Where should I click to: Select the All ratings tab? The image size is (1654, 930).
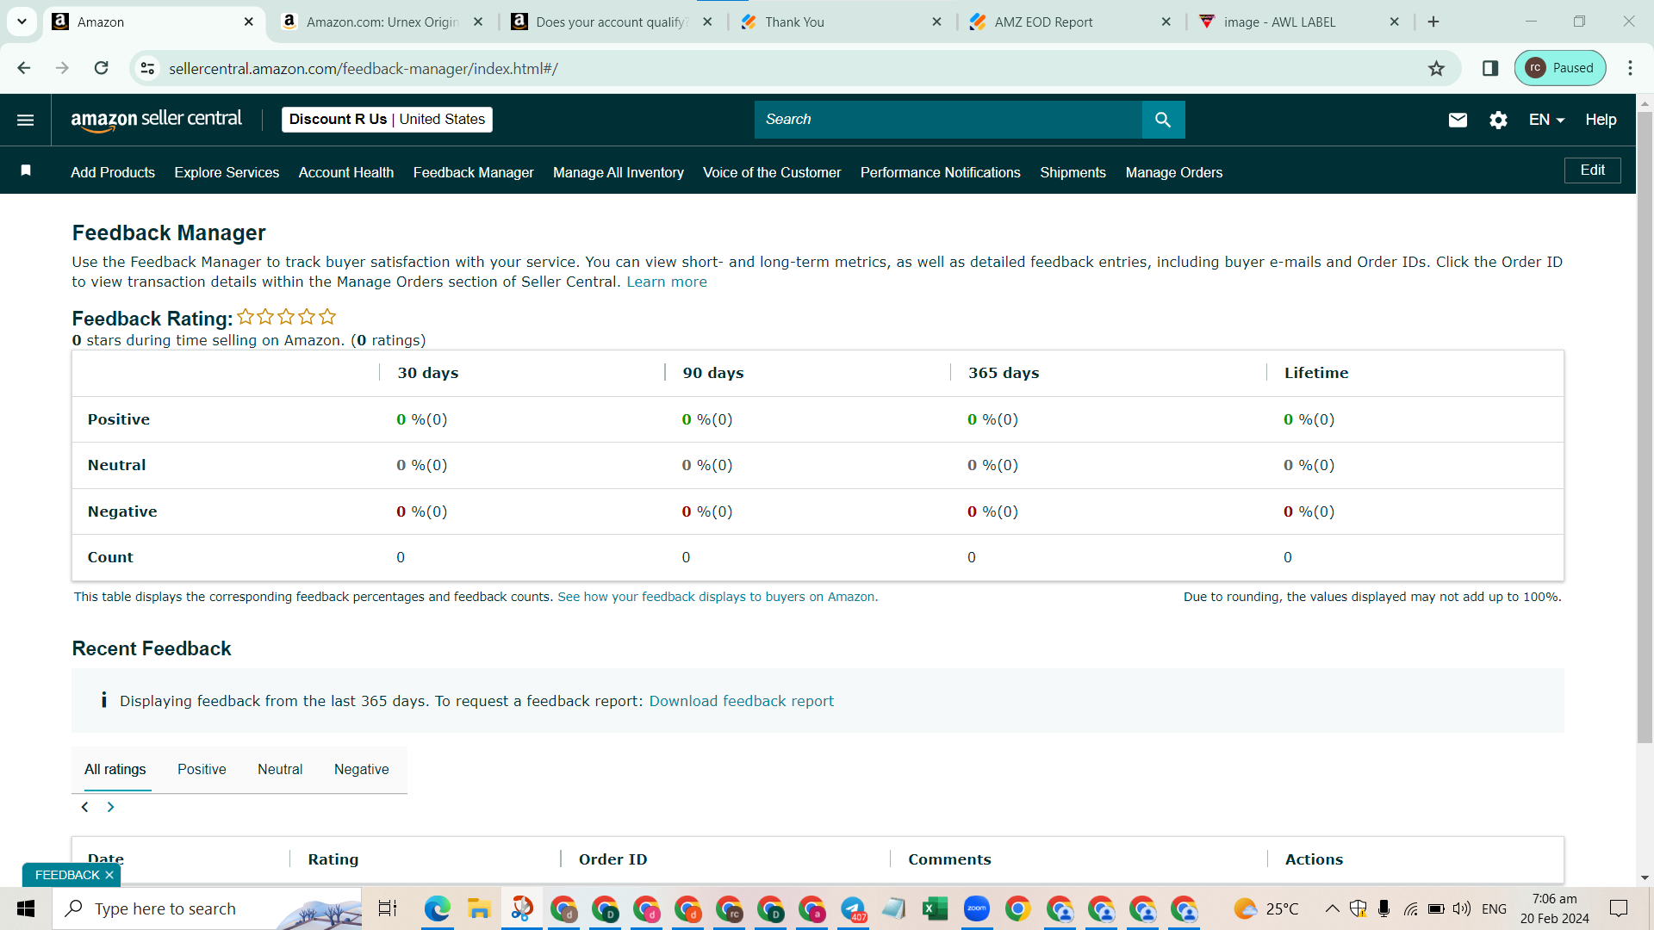coord(115,769)
